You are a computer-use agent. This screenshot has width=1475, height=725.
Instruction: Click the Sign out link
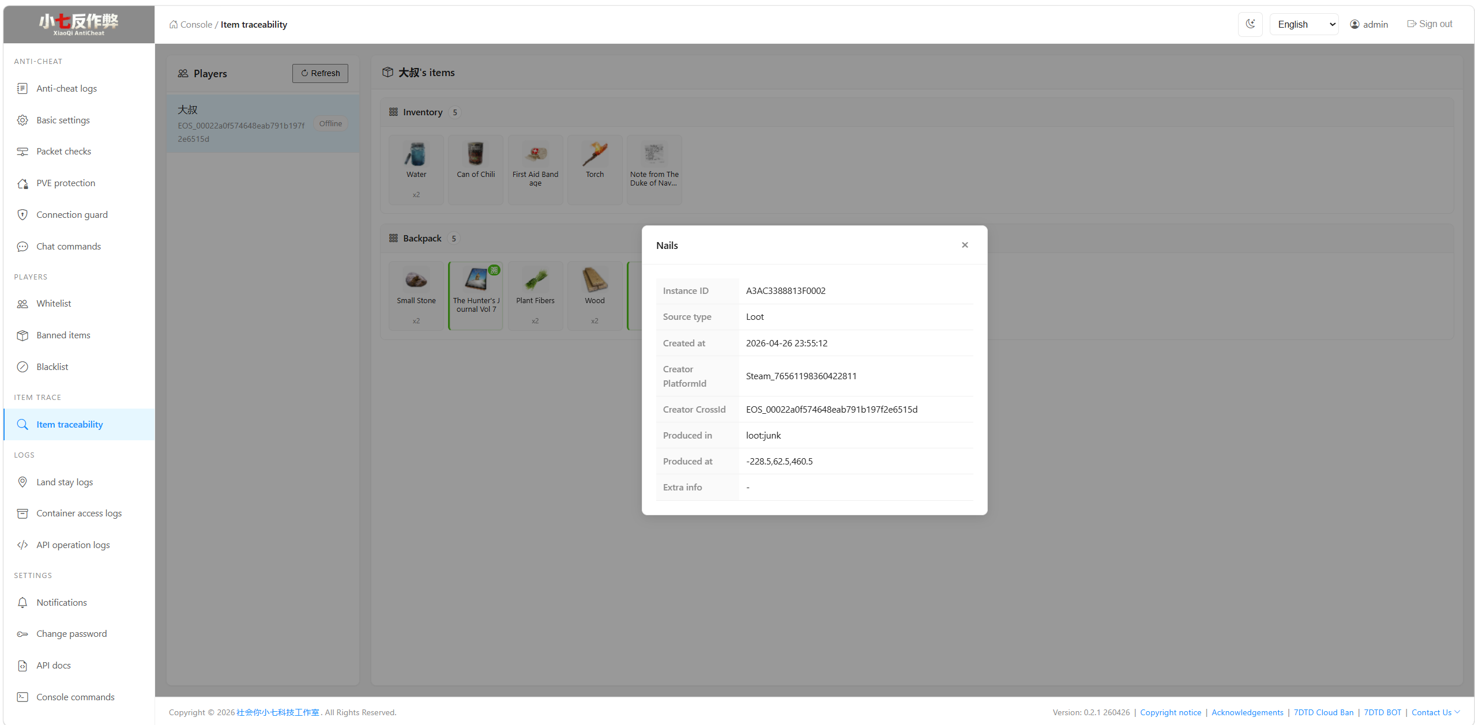1429,24
